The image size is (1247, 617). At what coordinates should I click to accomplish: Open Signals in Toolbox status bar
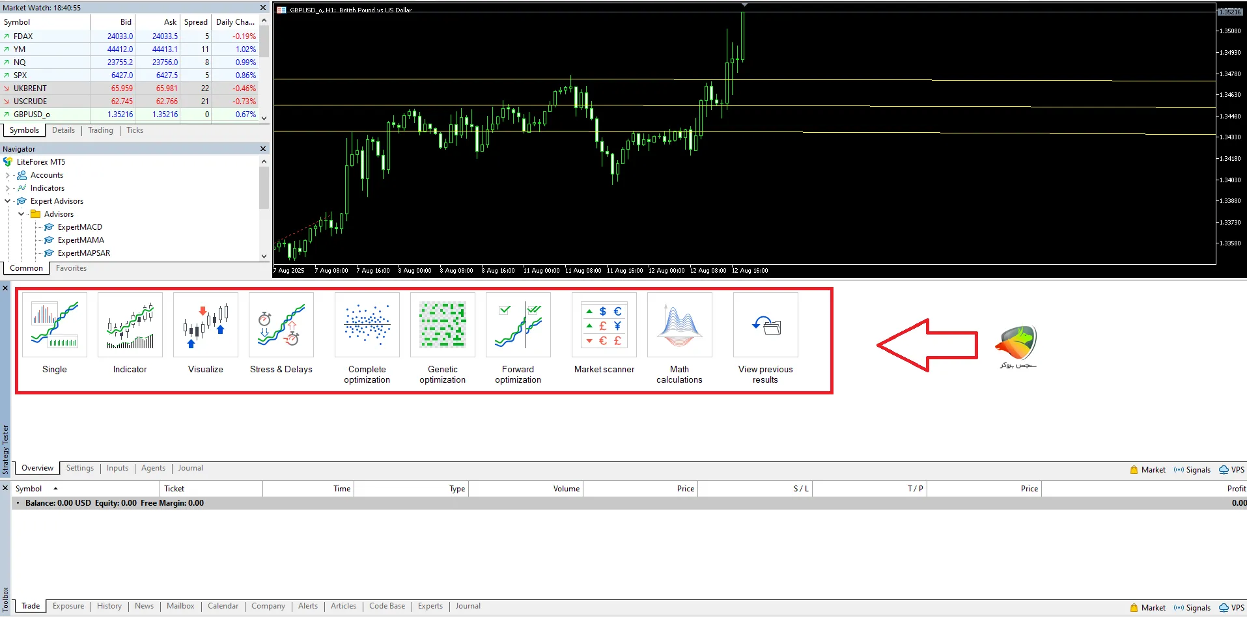point(1192,608)
